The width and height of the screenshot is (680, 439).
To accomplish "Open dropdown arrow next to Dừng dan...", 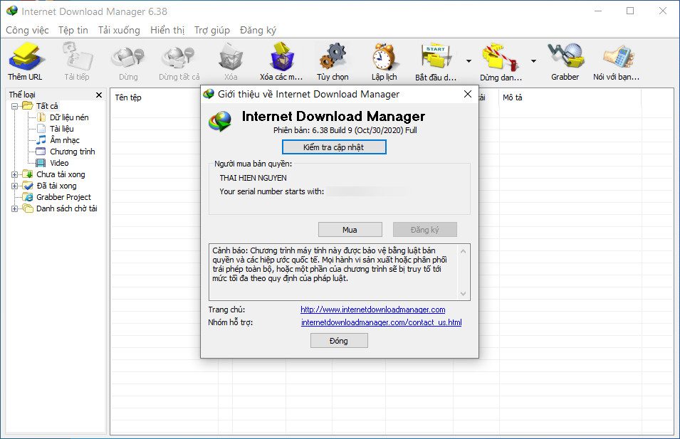I will (533, 61).
